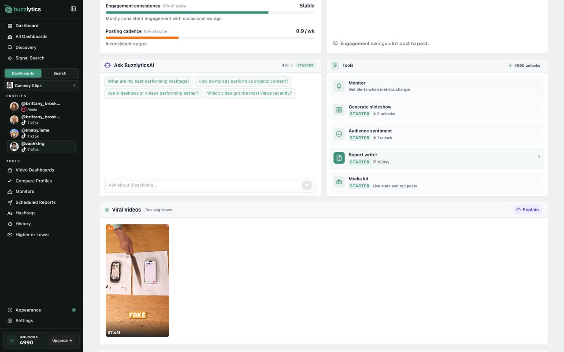This screenshot has height=352, width=564.
Task: Click the Generate slideshow grid icon
Action: click(339, 110)
